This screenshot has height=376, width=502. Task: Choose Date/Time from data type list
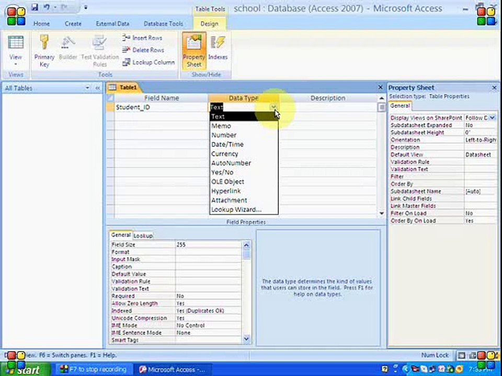coord(244,145)
